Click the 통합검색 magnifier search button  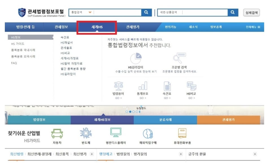click(146, 12)
